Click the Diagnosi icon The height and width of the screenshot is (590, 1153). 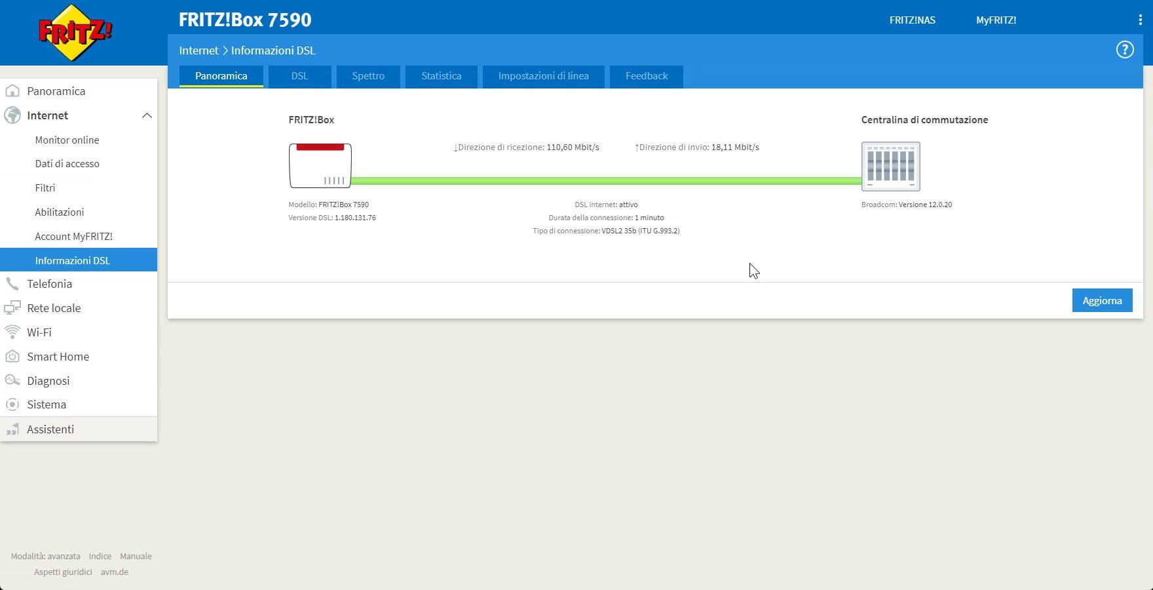(12, 381)
